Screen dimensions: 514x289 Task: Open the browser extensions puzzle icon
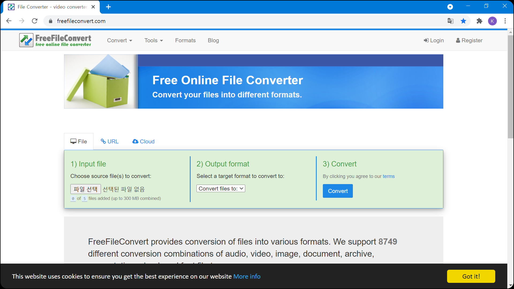click(x=479, y=21)
